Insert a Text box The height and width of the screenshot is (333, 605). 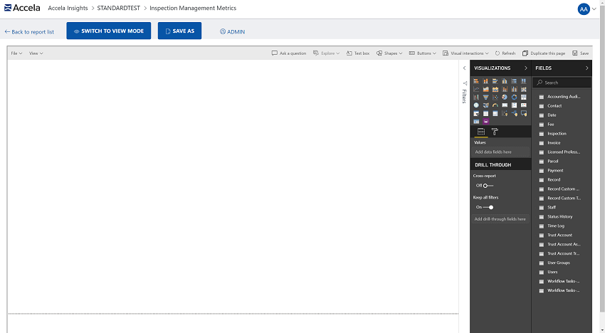358,53
